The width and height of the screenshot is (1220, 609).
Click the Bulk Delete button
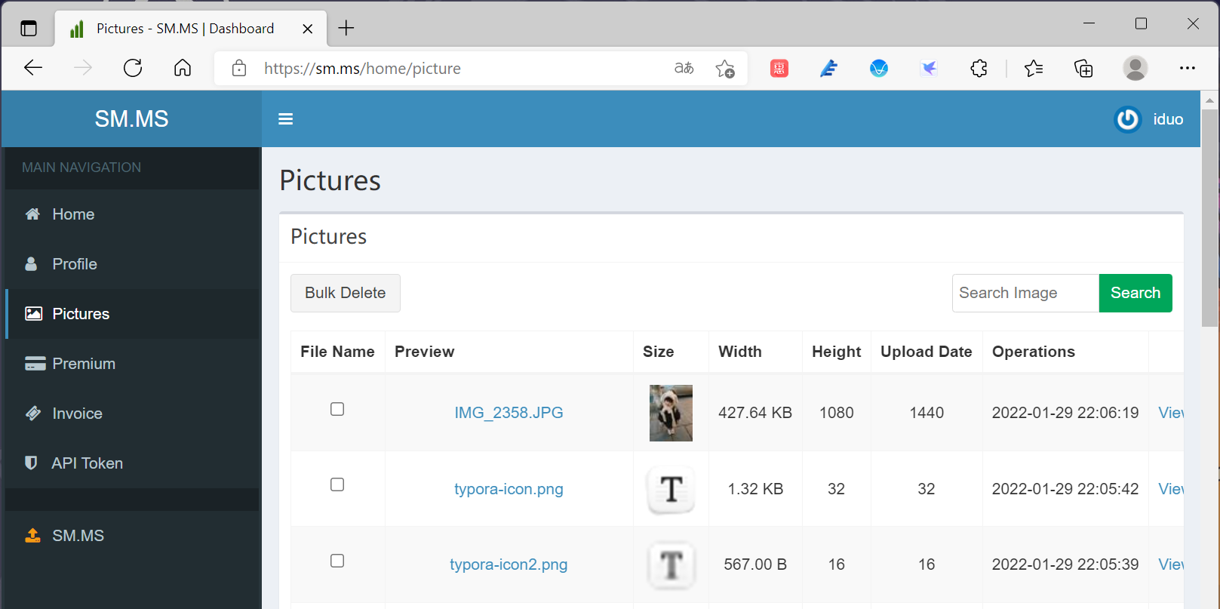pos(345,293)
